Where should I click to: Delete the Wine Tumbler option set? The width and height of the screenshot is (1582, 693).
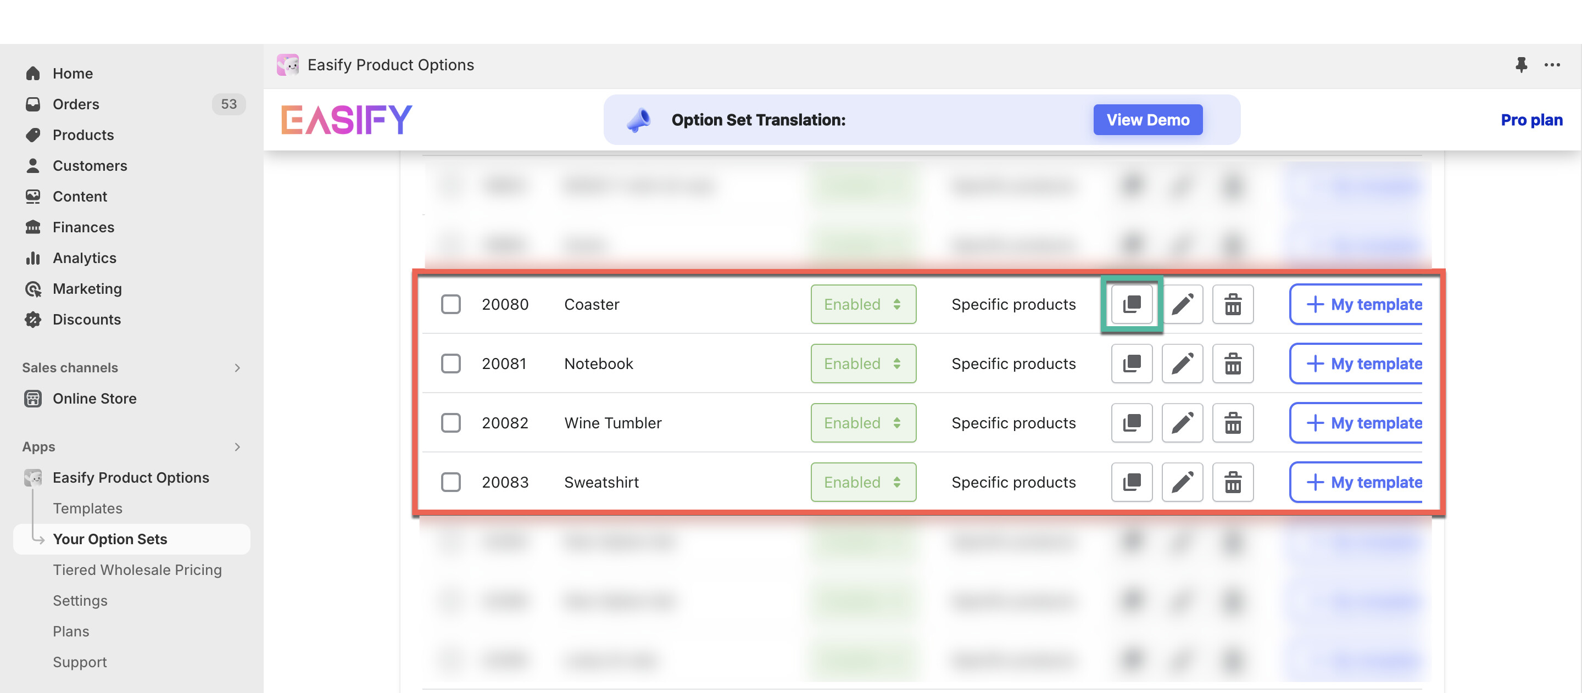[1232, 423]
